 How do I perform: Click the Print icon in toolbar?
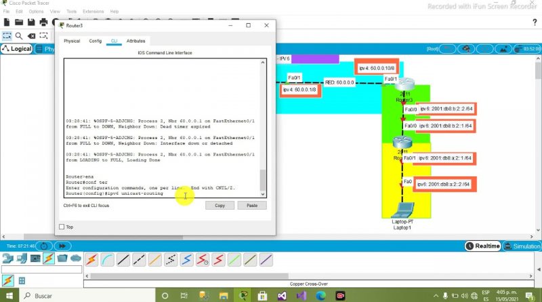(43, 22)
